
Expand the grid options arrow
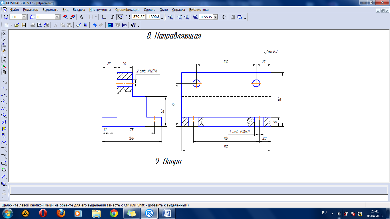point(96,17)
